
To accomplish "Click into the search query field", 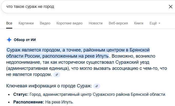I will point(77,7).
